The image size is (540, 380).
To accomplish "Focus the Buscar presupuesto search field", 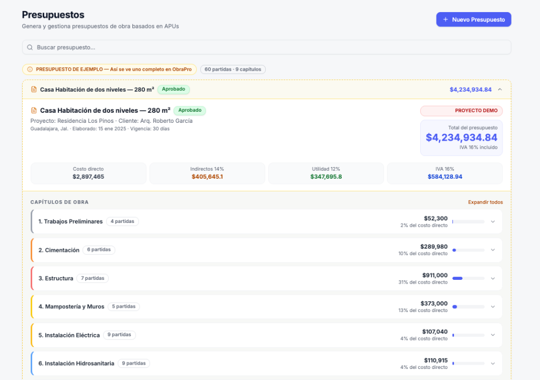I will pyautogui.click(x=266, y=47).
